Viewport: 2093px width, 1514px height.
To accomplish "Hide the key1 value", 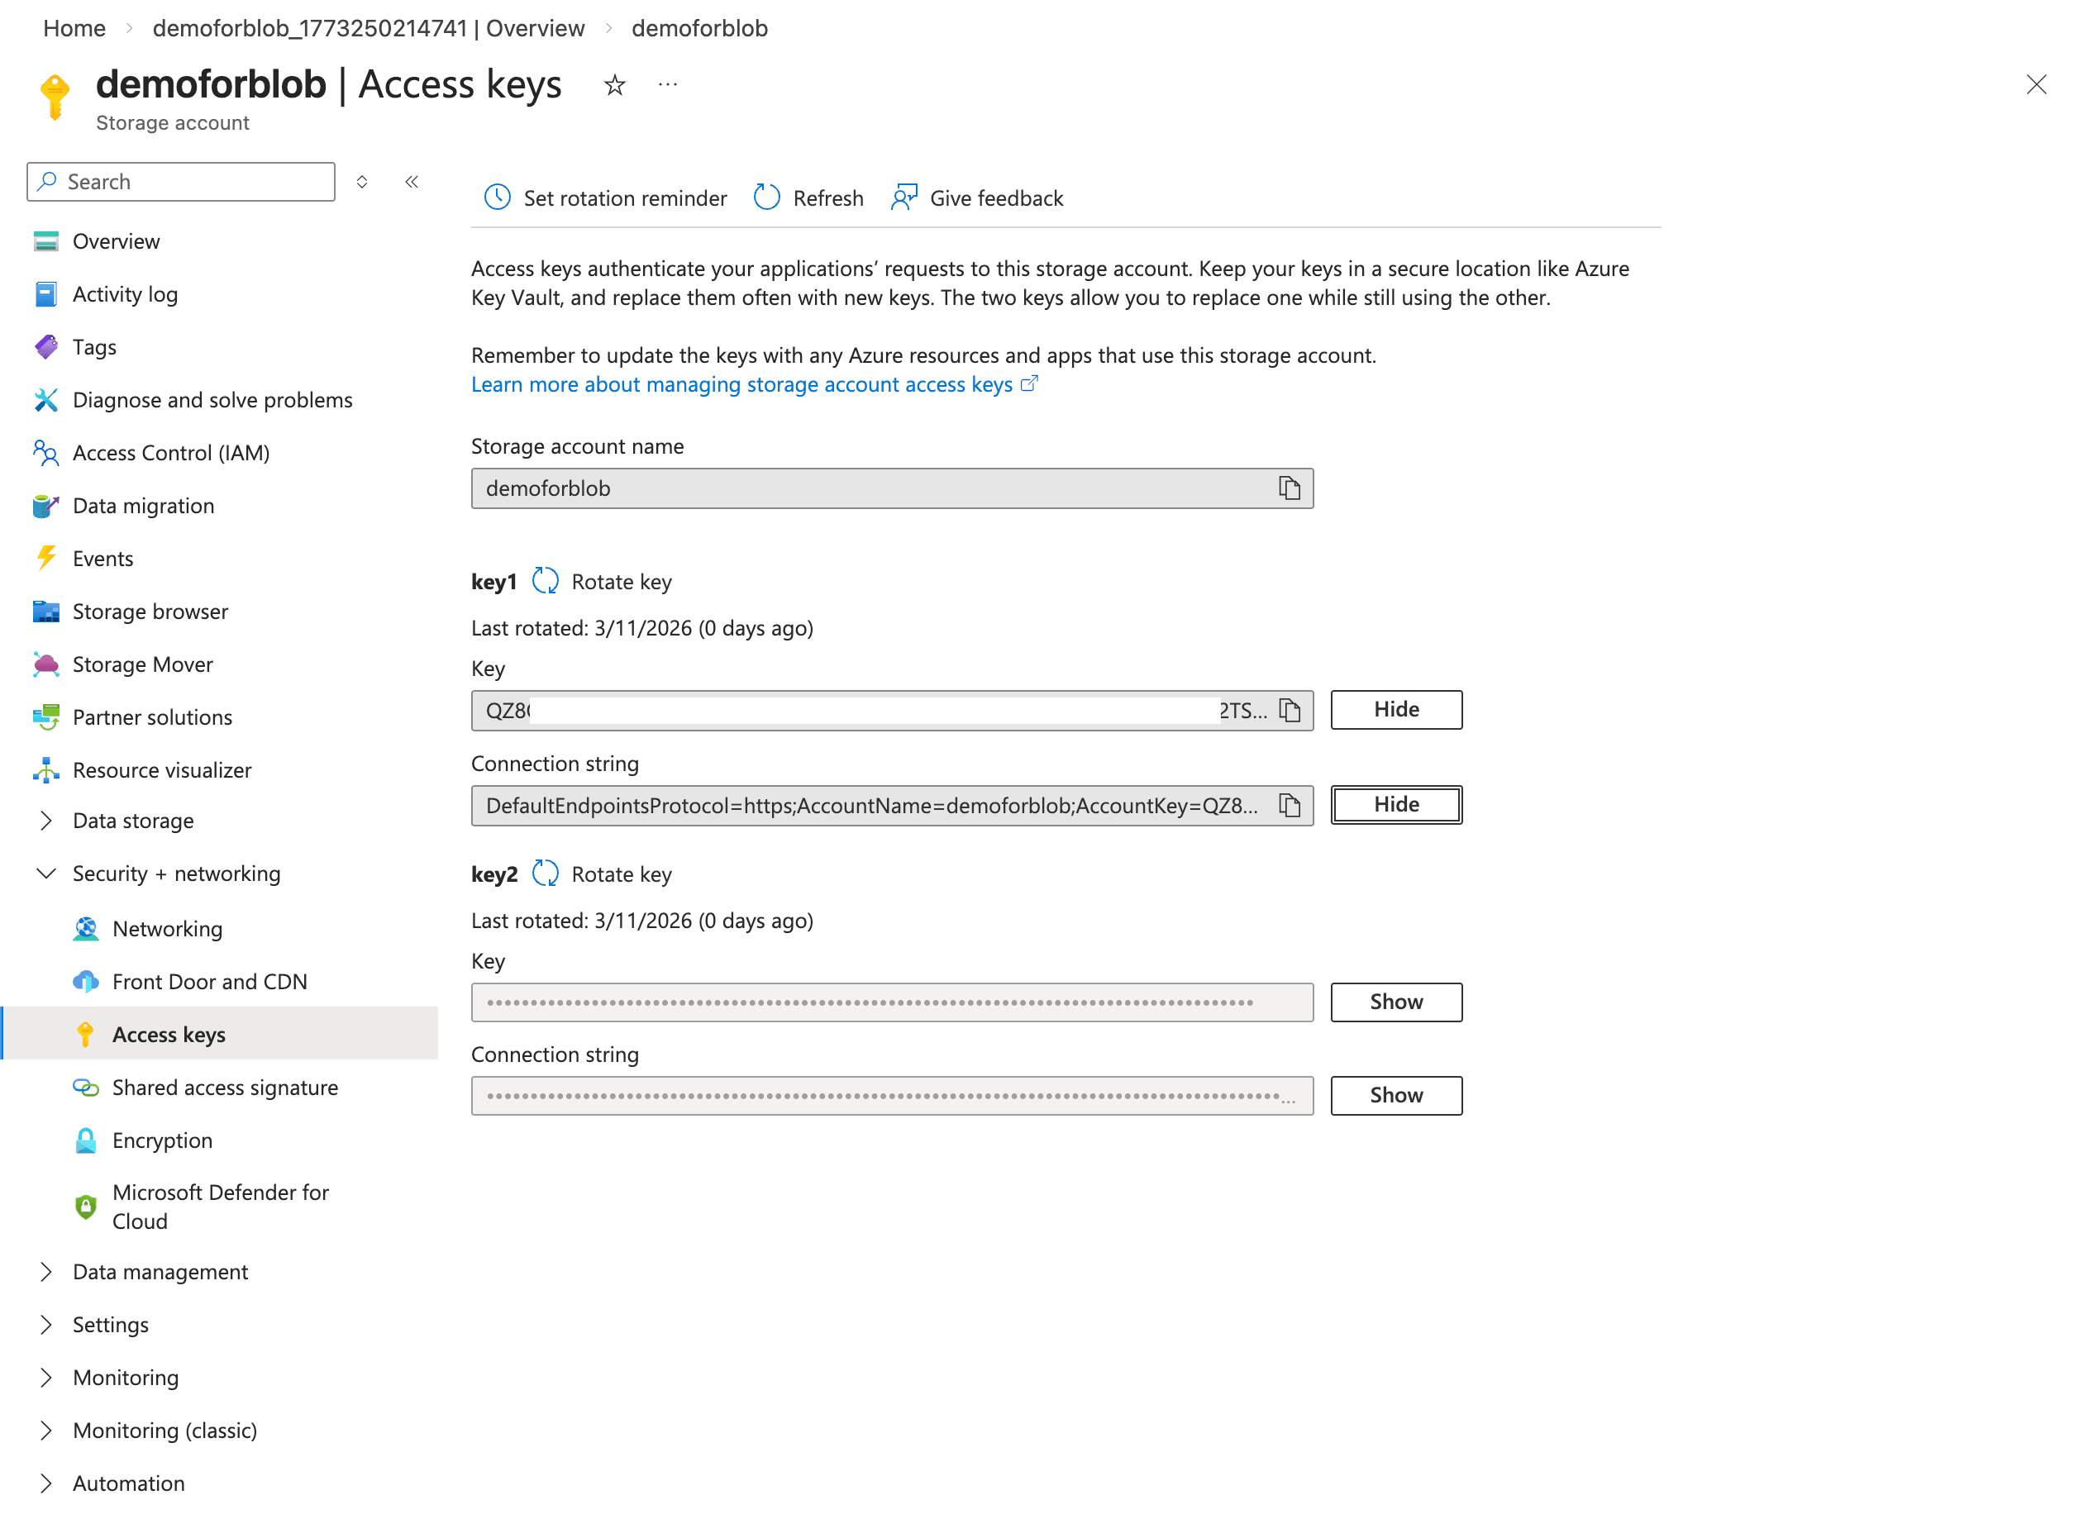I will pos(1395,710).
